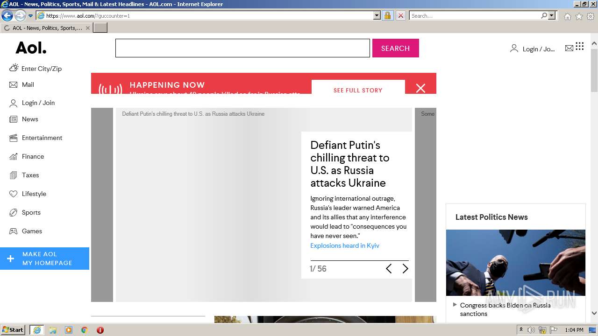Screen dimensions: 598x336
Task: Open the recent pages dropdown arrow
Action: pos(31,16)
